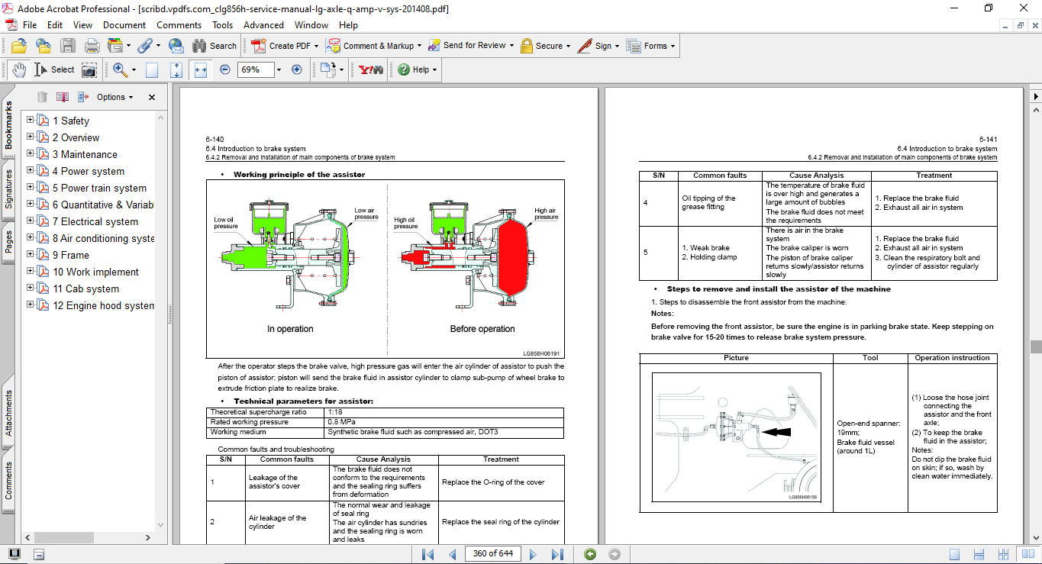Click the page number input field
Viewport: 1042px width, 564px height.
[x=492, y=554]
